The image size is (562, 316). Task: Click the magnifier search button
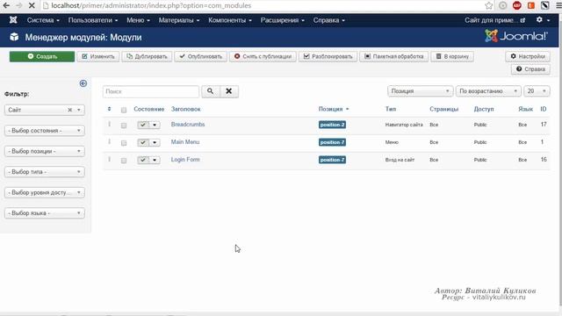211,91
